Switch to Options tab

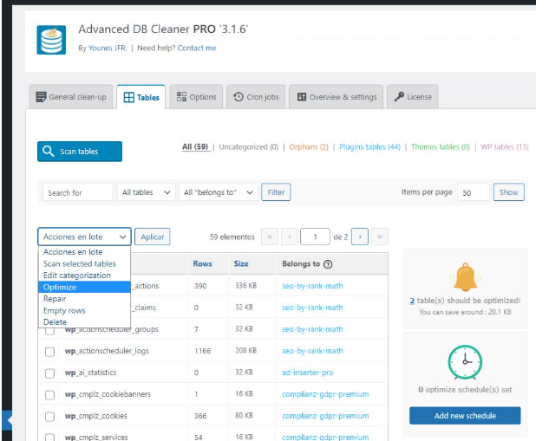[x=196, y=97]
